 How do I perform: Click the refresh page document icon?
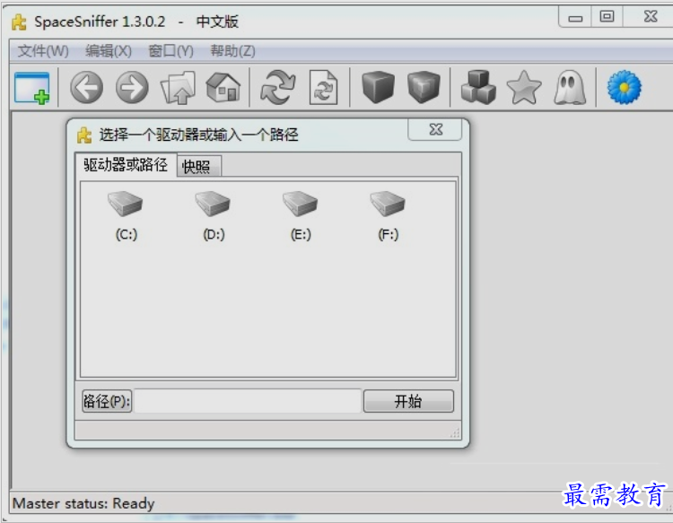323,88
